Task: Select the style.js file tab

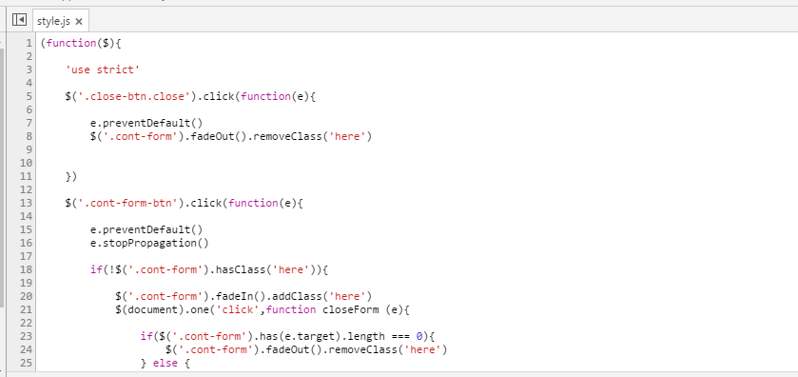Action: [53, 21]
